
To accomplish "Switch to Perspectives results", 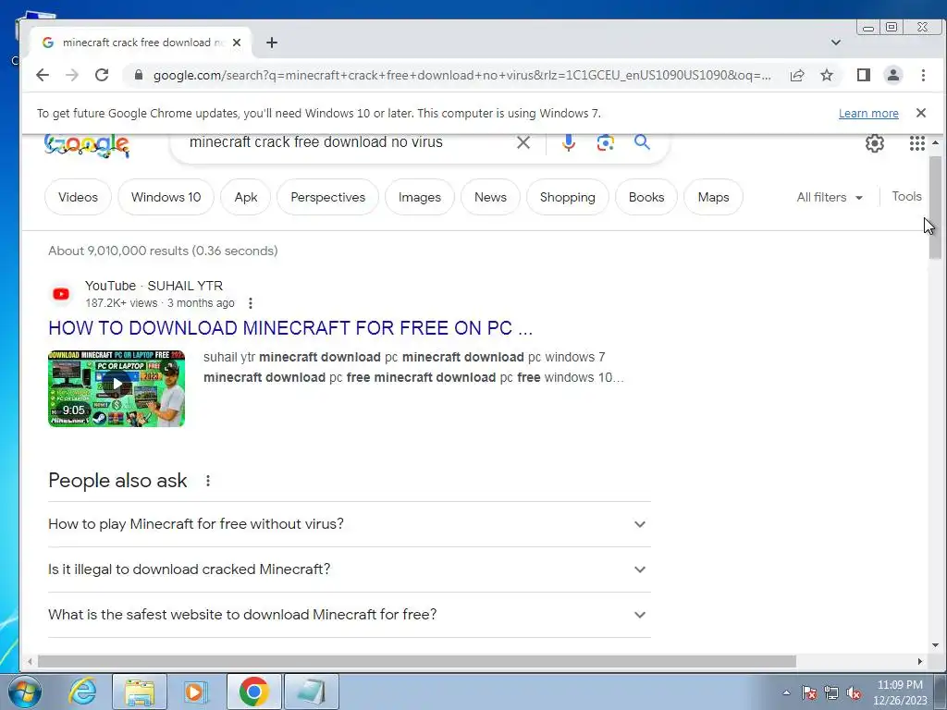I will click(x=328, y=197).
